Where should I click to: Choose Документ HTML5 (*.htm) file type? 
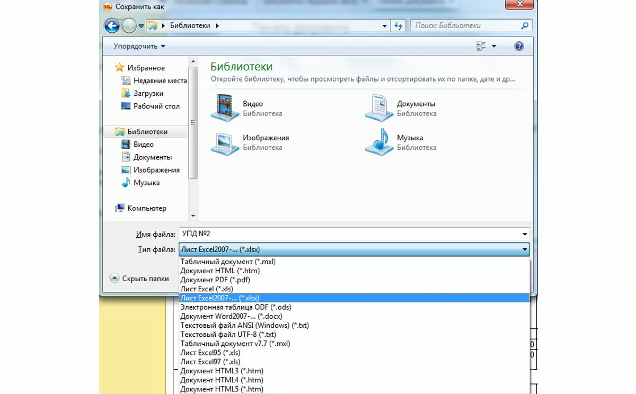click(354, 389)
